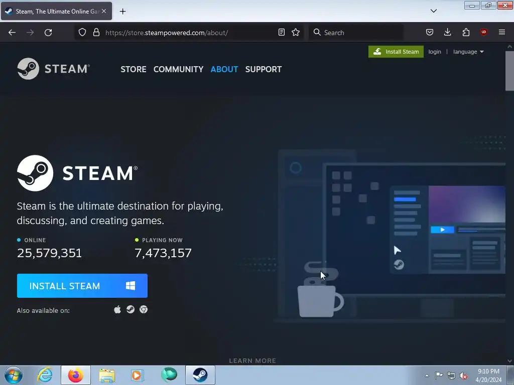
Task: View site security via padlock icon
Action: point(96,33)
